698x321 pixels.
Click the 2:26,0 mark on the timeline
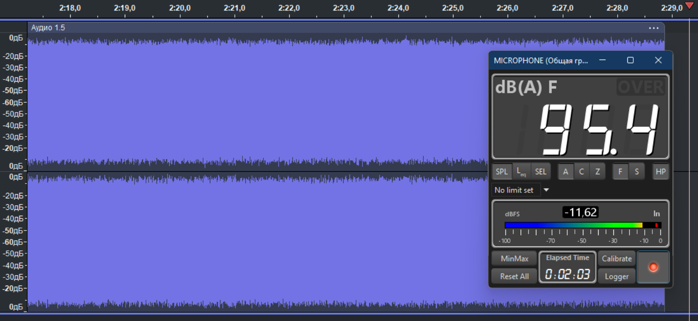click(x=507, y=8)
